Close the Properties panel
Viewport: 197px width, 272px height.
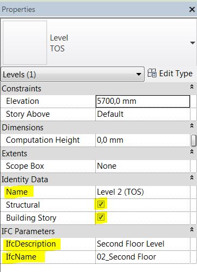[192, 9]
